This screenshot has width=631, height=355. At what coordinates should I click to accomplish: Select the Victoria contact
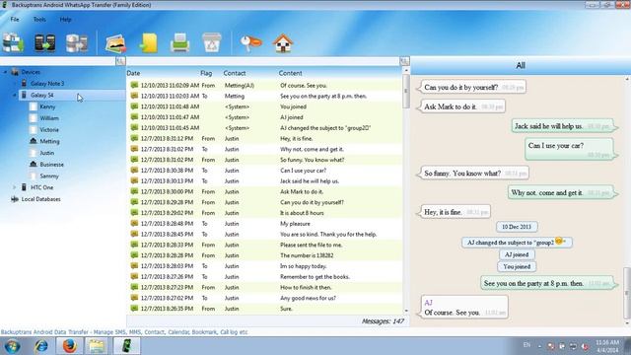(49, 130)
